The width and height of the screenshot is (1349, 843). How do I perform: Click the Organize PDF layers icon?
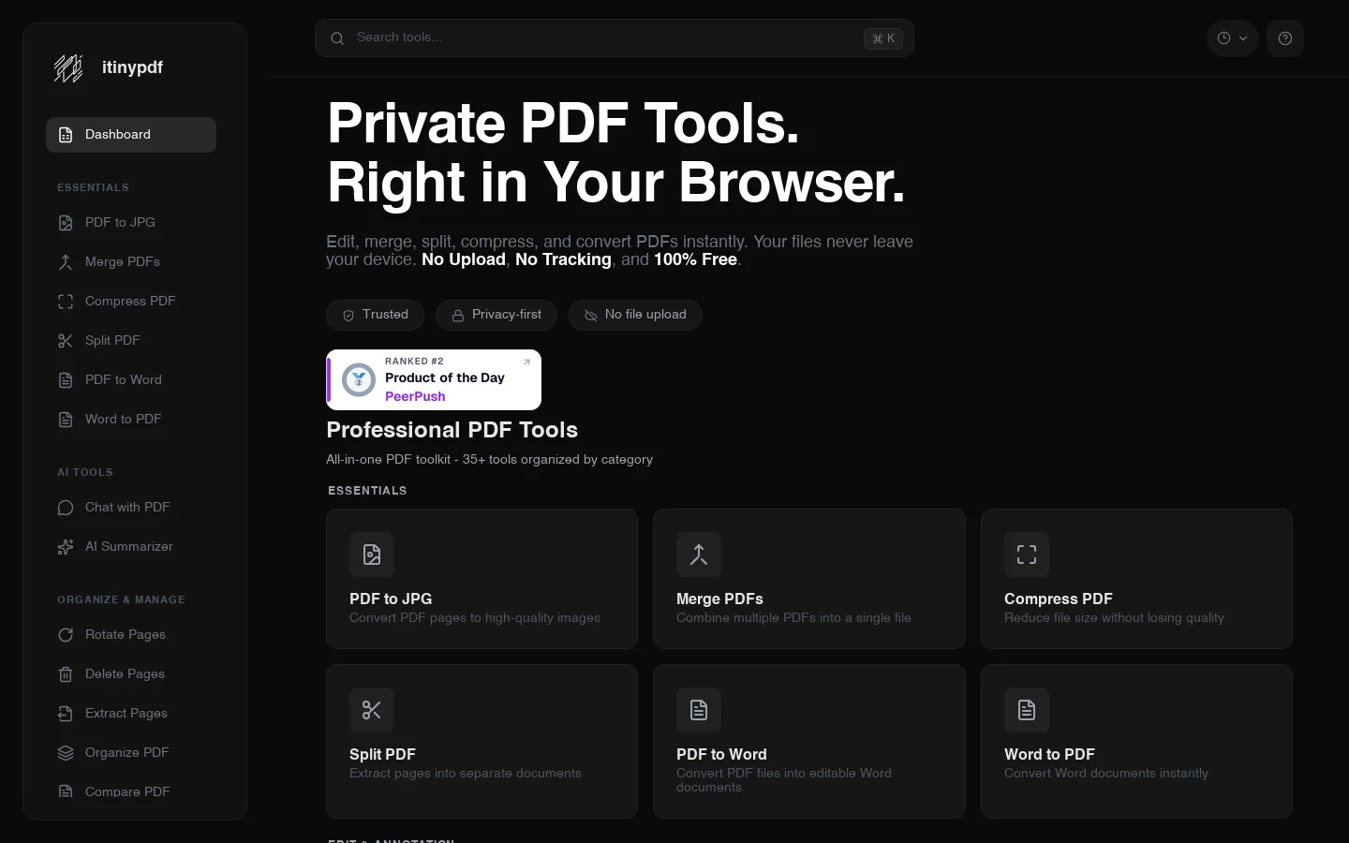[66, 753]
